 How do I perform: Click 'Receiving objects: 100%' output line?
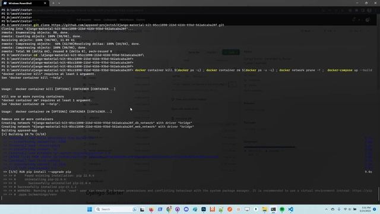pos(38,40)
